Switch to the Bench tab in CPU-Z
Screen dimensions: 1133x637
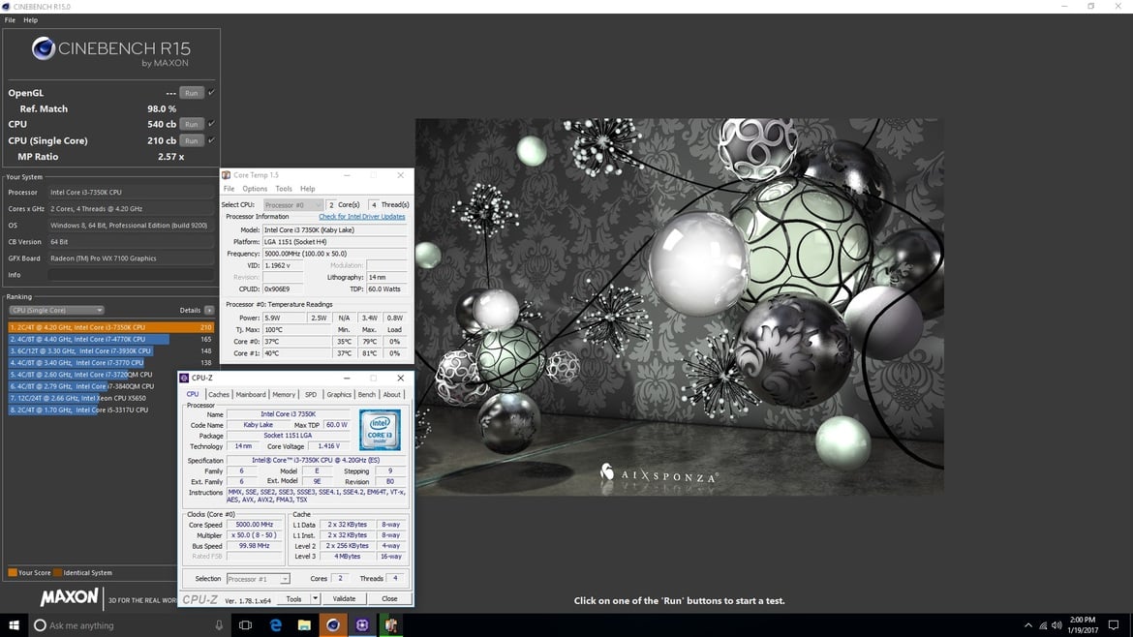pyautogui.click(x=366, y=395)
